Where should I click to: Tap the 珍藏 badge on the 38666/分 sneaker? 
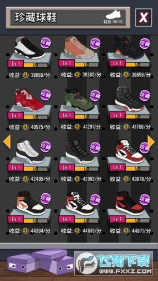tap(45, 43)
